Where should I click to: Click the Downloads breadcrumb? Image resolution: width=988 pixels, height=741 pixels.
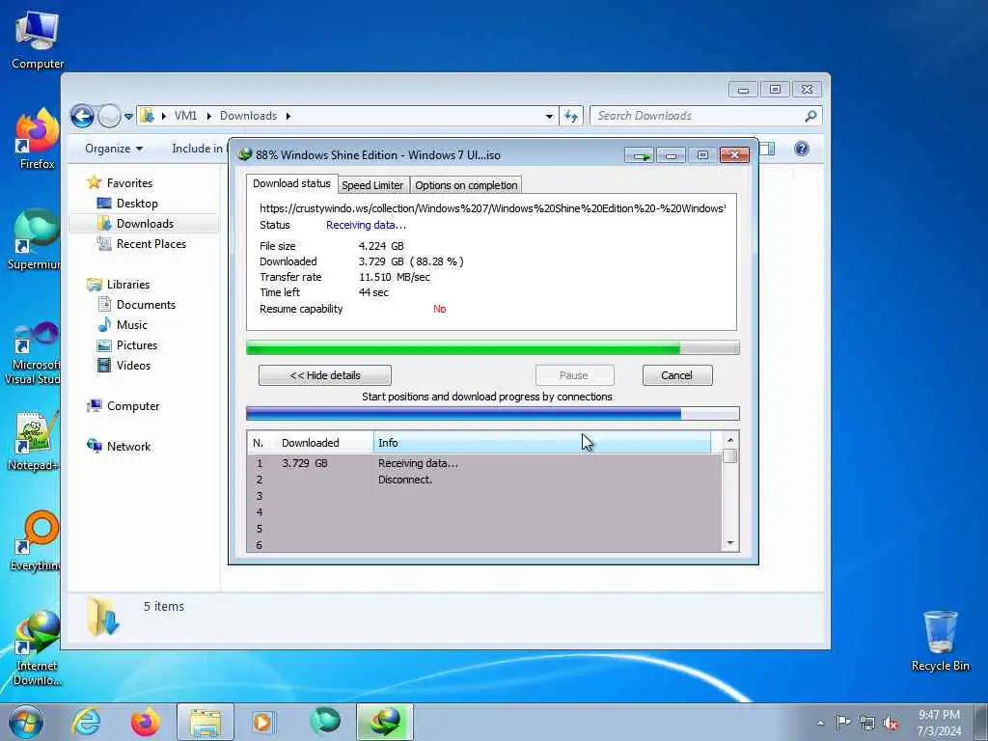pyautogui.click(x=248, y=116)
